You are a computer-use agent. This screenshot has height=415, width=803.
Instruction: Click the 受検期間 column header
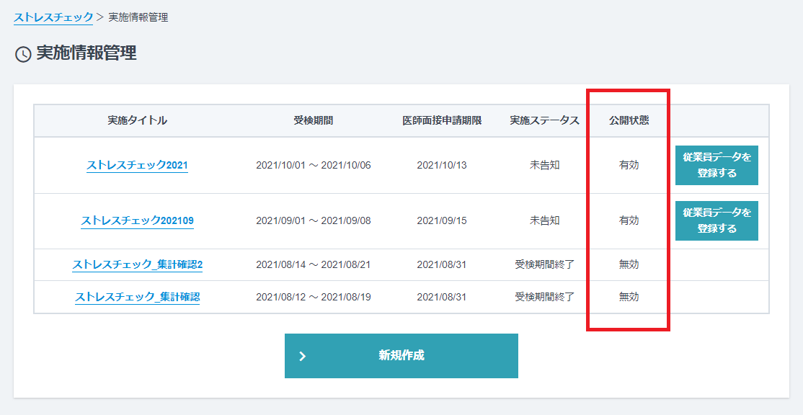pyautogui.click(x=314, y=120)
